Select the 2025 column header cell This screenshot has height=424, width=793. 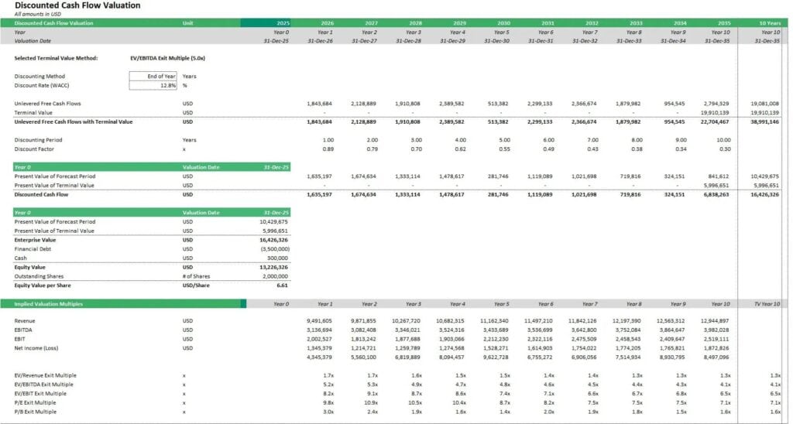point(266,23)
